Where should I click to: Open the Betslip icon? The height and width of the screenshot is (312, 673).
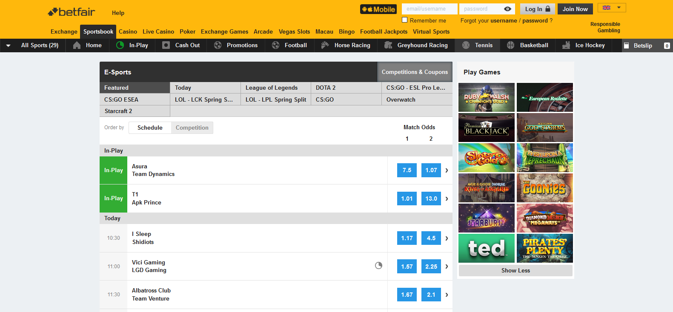click(x=626, y=45)
